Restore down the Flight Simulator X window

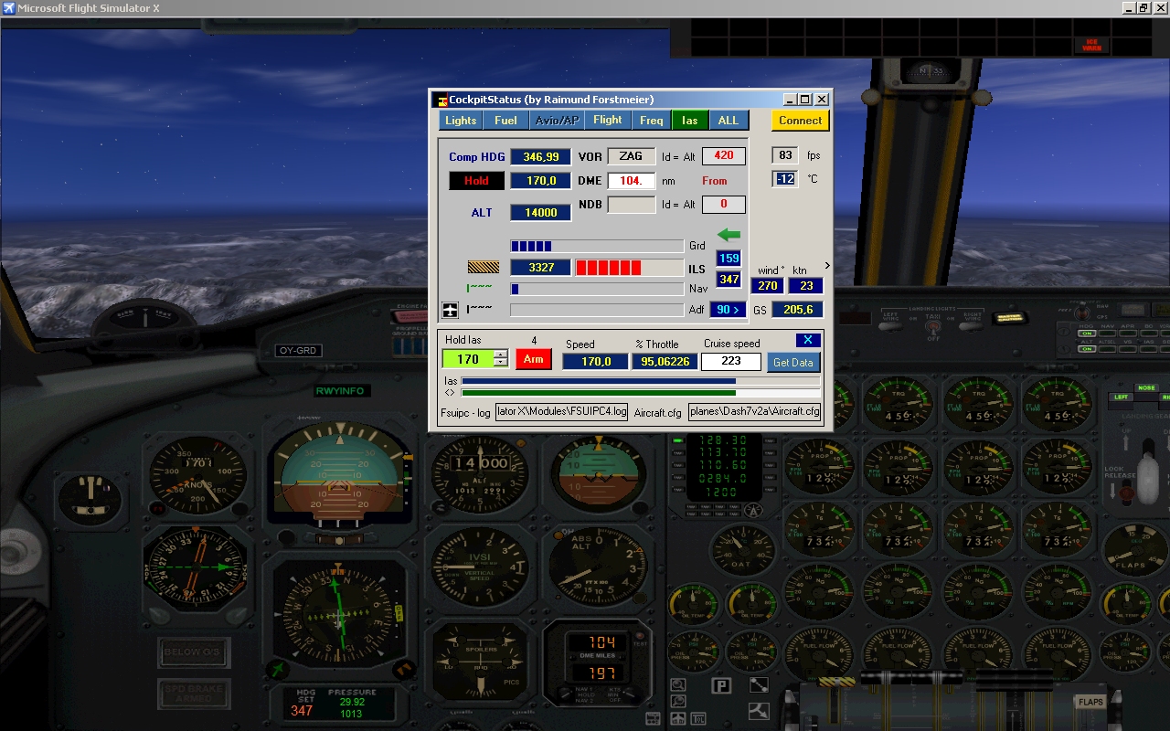(1143, 7)
